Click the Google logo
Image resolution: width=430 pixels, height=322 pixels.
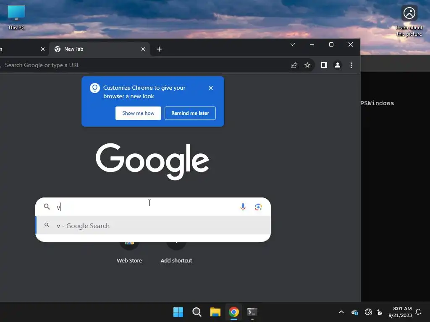point(152,161)
